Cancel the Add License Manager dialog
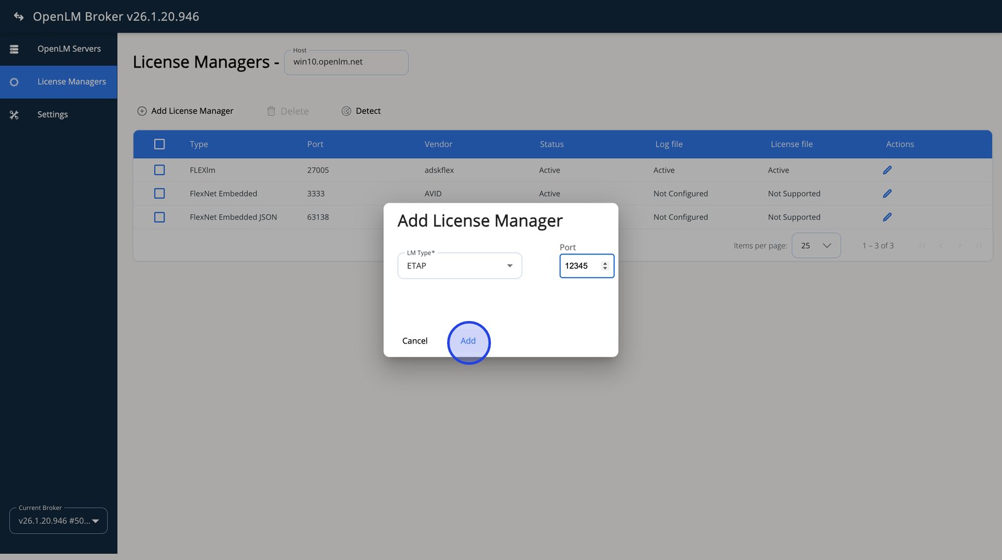 (x=415, y=341)
